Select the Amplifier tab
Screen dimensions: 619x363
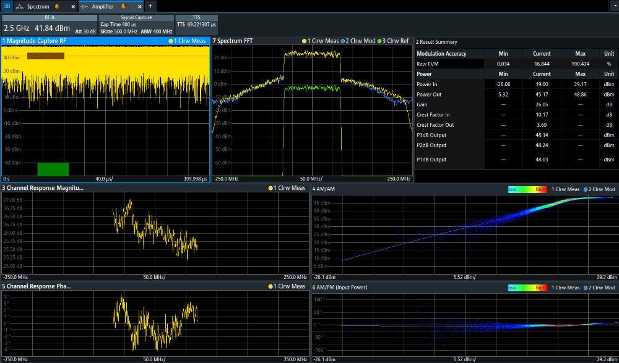pos(103,6)
